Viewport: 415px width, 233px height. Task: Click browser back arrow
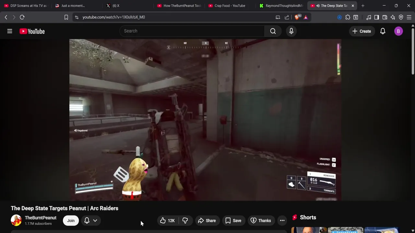pos(6,17)
